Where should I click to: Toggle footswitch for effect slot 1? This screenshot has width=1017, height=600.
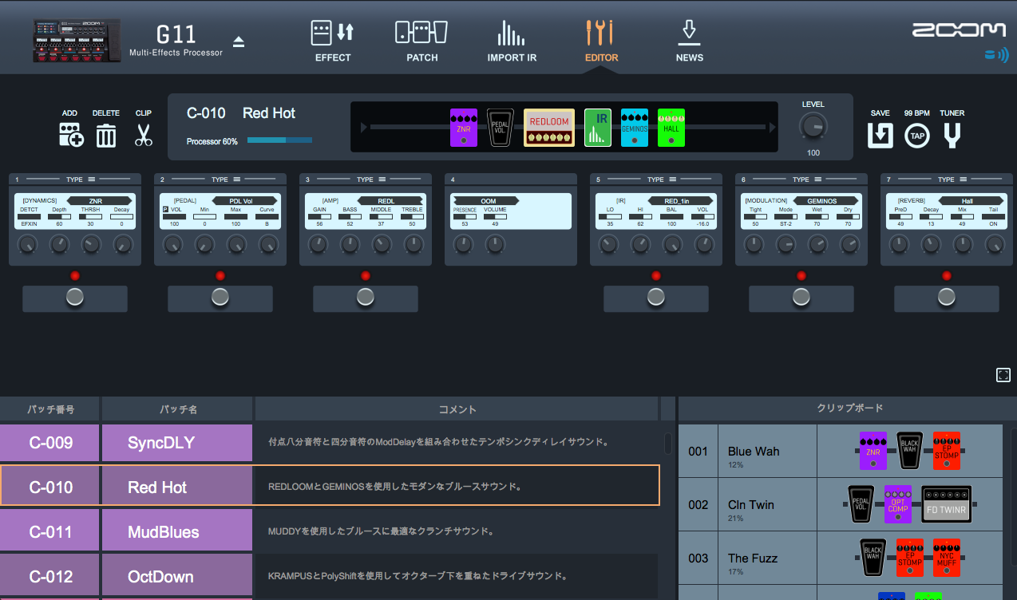tap(74, 297)
